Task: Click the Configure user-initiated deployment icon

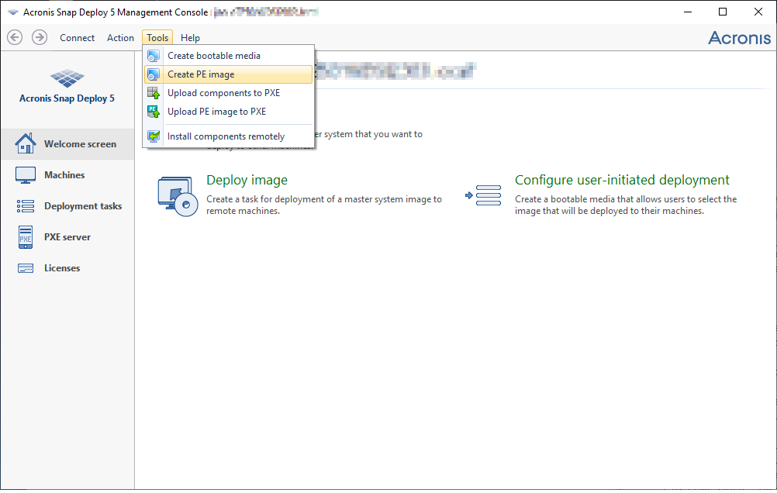Action: (484, 196)
